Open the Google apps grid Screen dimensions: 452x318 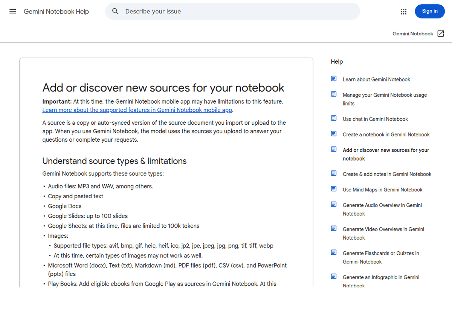coord(404,11)
